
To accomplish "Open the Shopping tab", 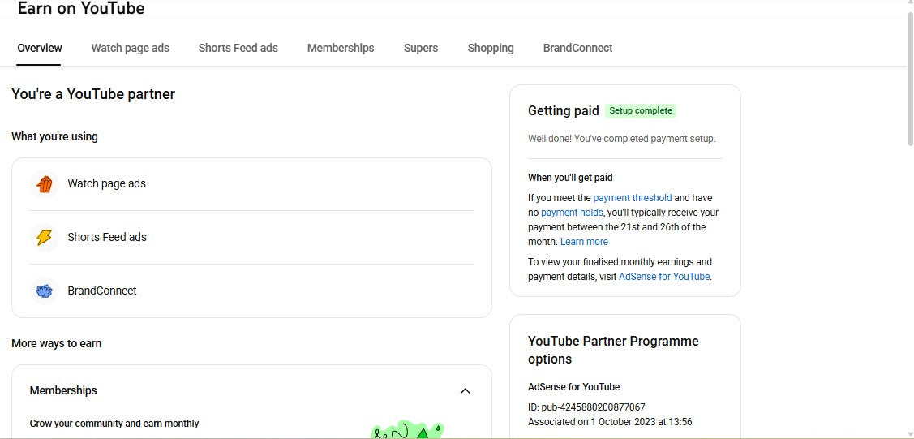I will click(491, 48).
